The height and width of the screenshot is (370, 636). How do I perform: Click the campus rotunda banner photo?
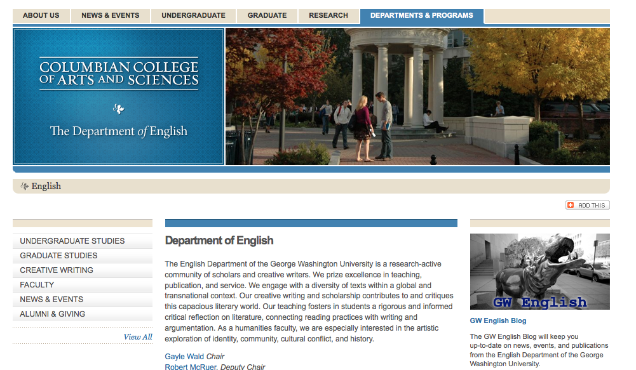(418, 96)
